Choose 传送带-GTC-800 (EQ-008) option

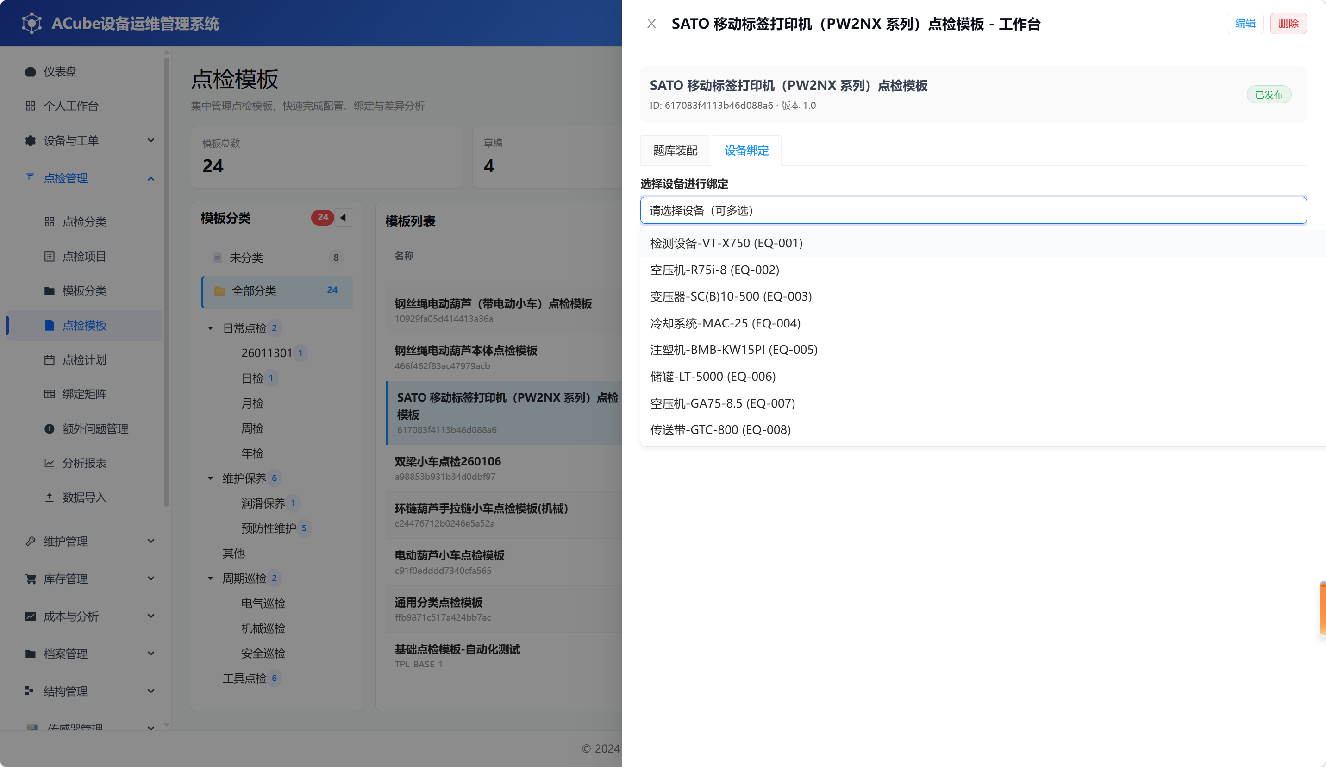[982, 429]
